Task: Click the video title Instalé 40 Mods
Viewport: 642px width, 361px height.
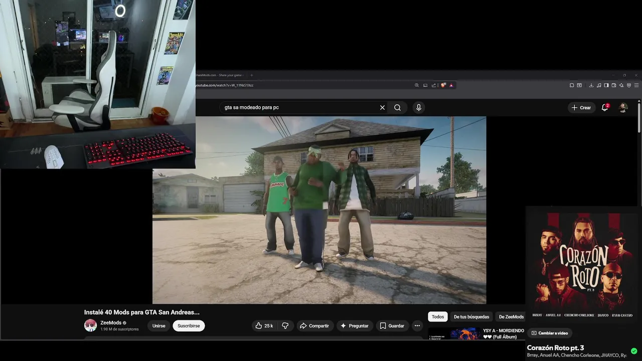Action: pos(142,312)
